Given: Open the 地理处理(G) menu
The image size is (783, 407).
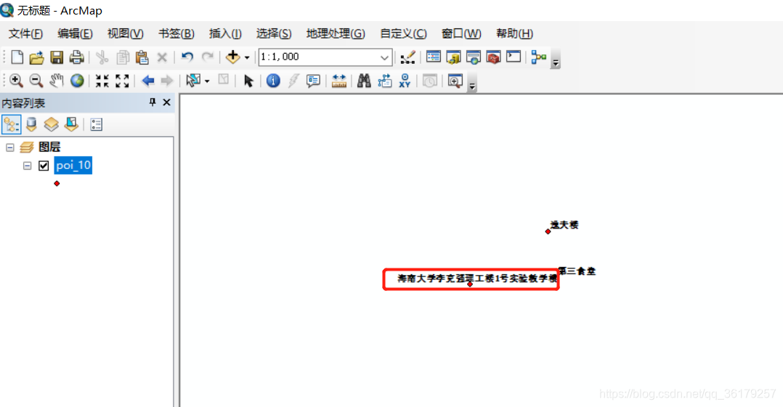Looking at the screenshot, I should tap(336, 33).
